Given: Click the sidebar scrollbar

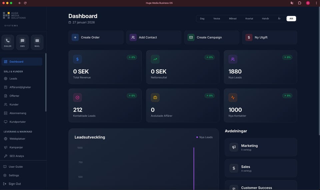Looking at the screenshot, I should coord(46,82).
